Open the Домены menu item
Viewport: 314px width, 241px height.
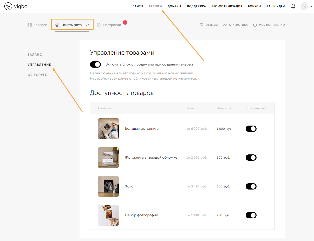174,6
